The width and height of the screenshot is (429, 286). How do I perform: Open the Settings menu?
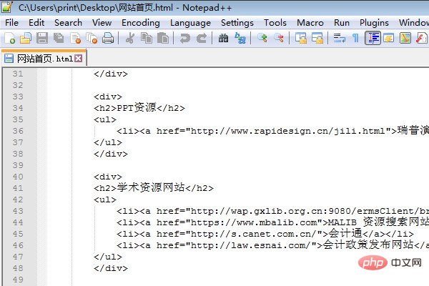tap(237, 23)
